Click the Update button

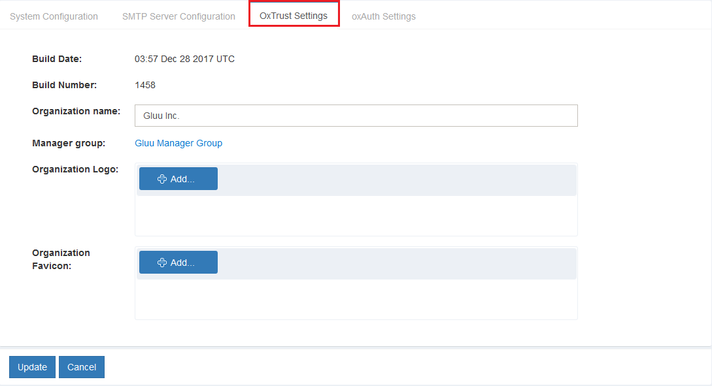click(32, 367)
